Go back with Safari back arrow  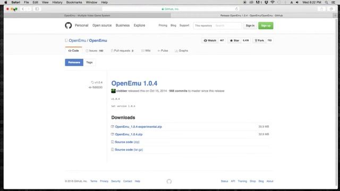23,9
